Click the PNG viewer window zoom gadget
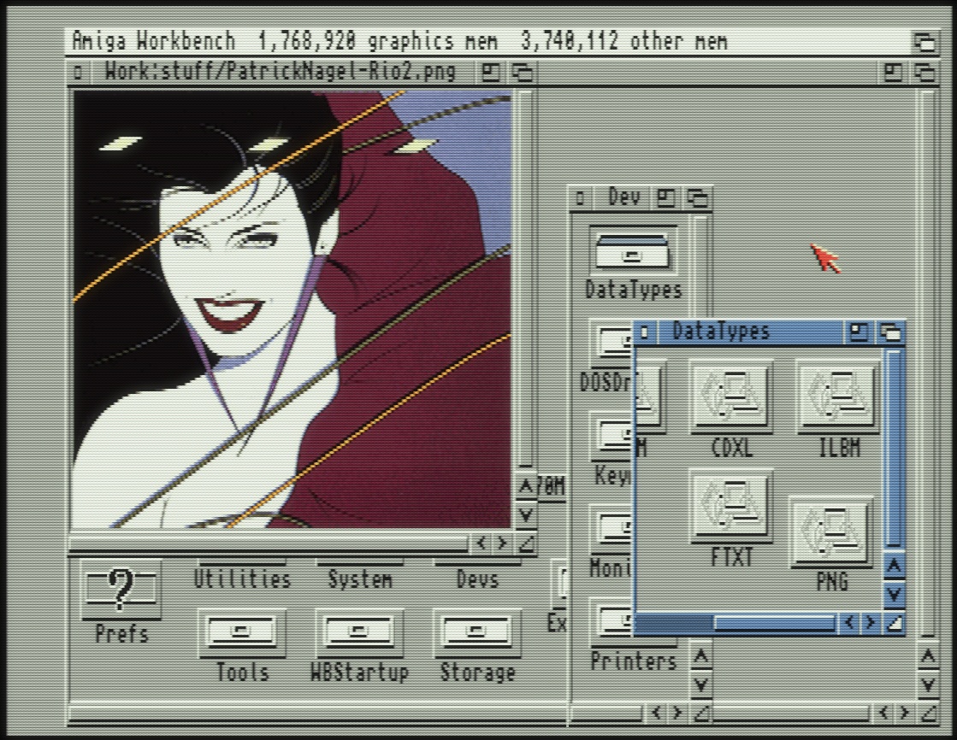The image size is (957, 740). pos(491,73)
